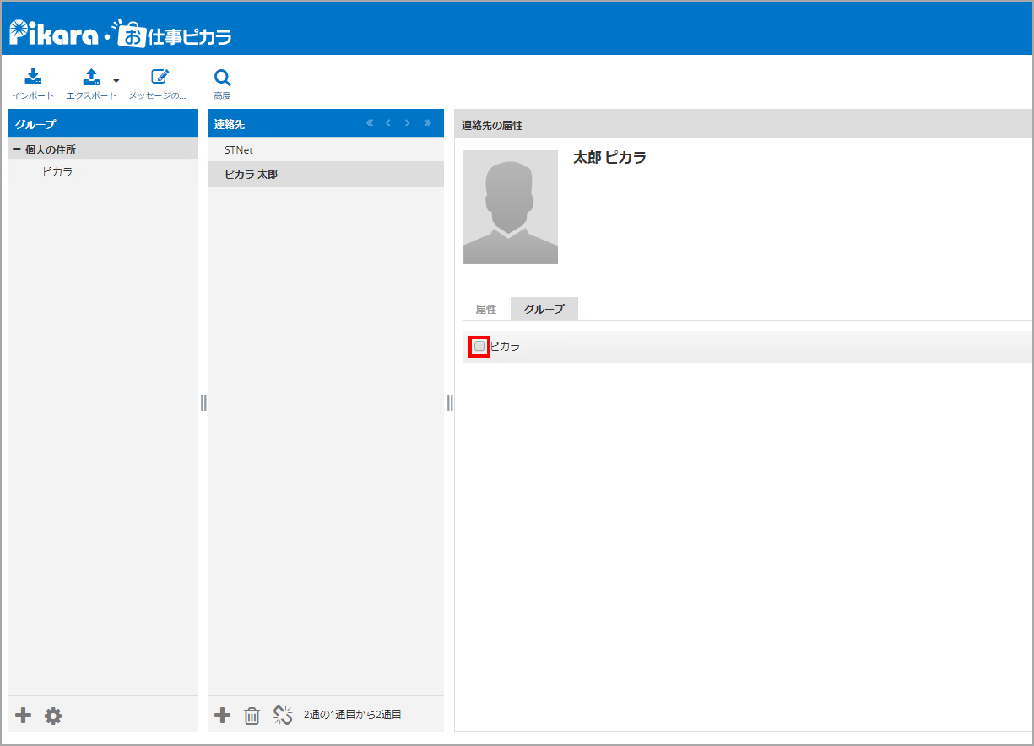1034x746 pixels.
Task: Click the 連絡先 list header title
Action: [230, 124]
